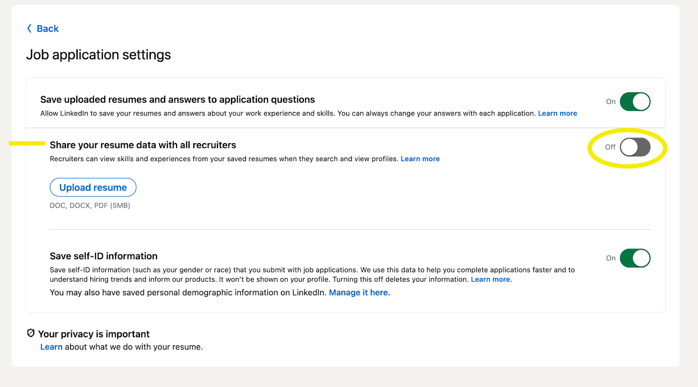Image resolution: width=698 pixels, height=387 pixels.
Task: Follow the Manage it here link
Action: coord(358,293)
